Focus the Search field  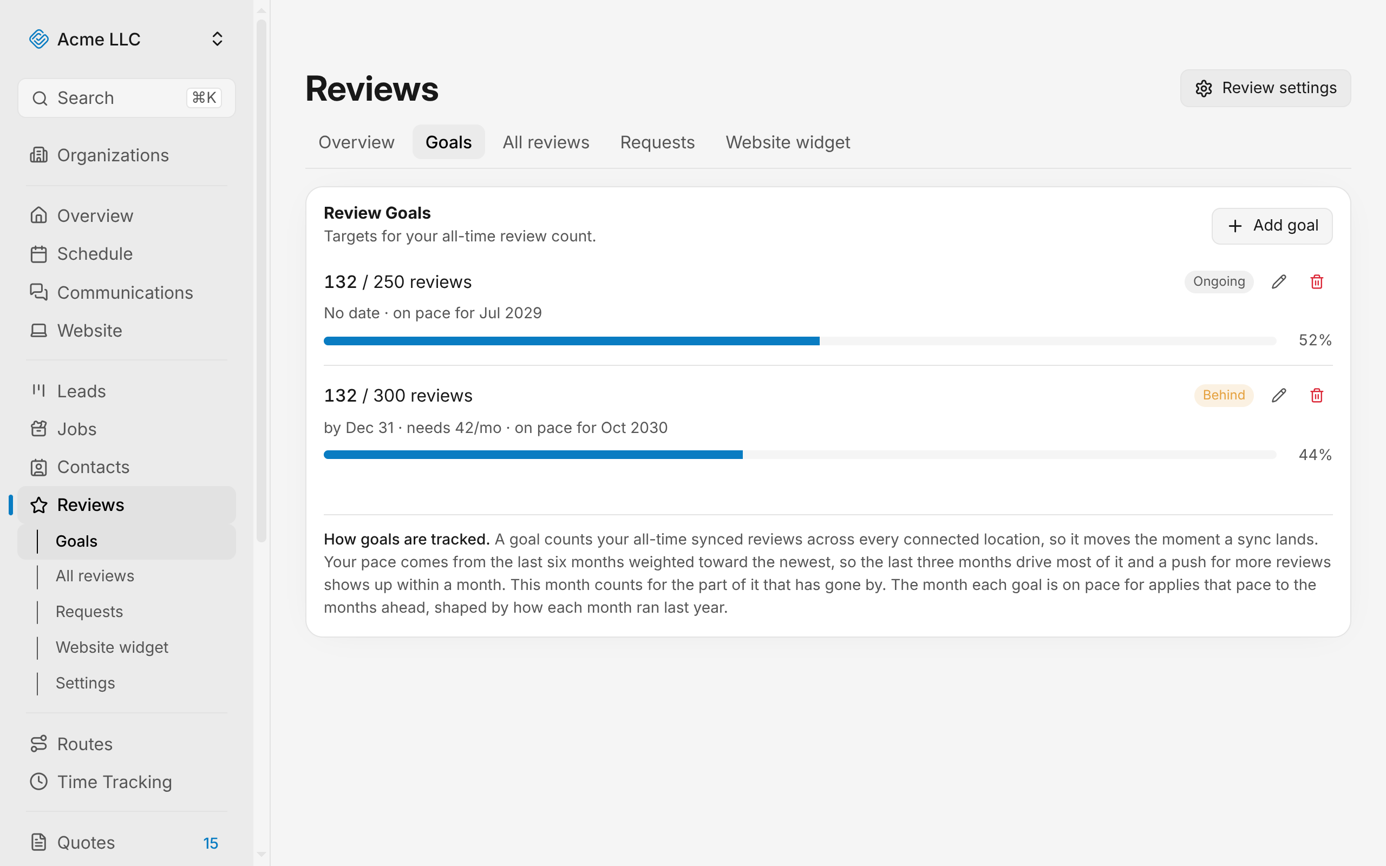click(127, 98)
